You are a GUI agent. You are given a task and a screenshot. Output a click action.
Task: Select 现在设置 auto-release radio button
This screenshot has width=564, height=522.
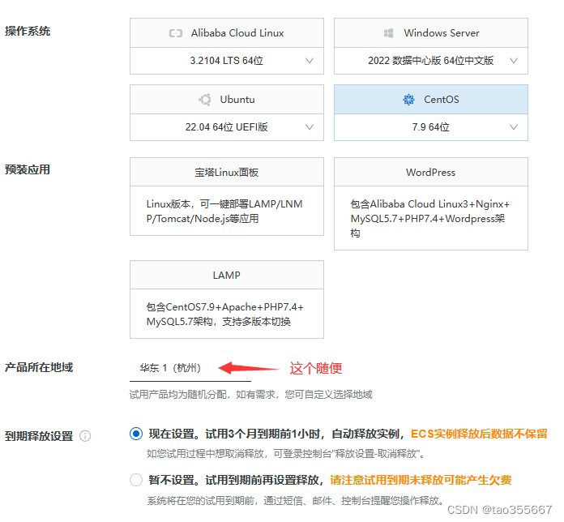point(136,434)
